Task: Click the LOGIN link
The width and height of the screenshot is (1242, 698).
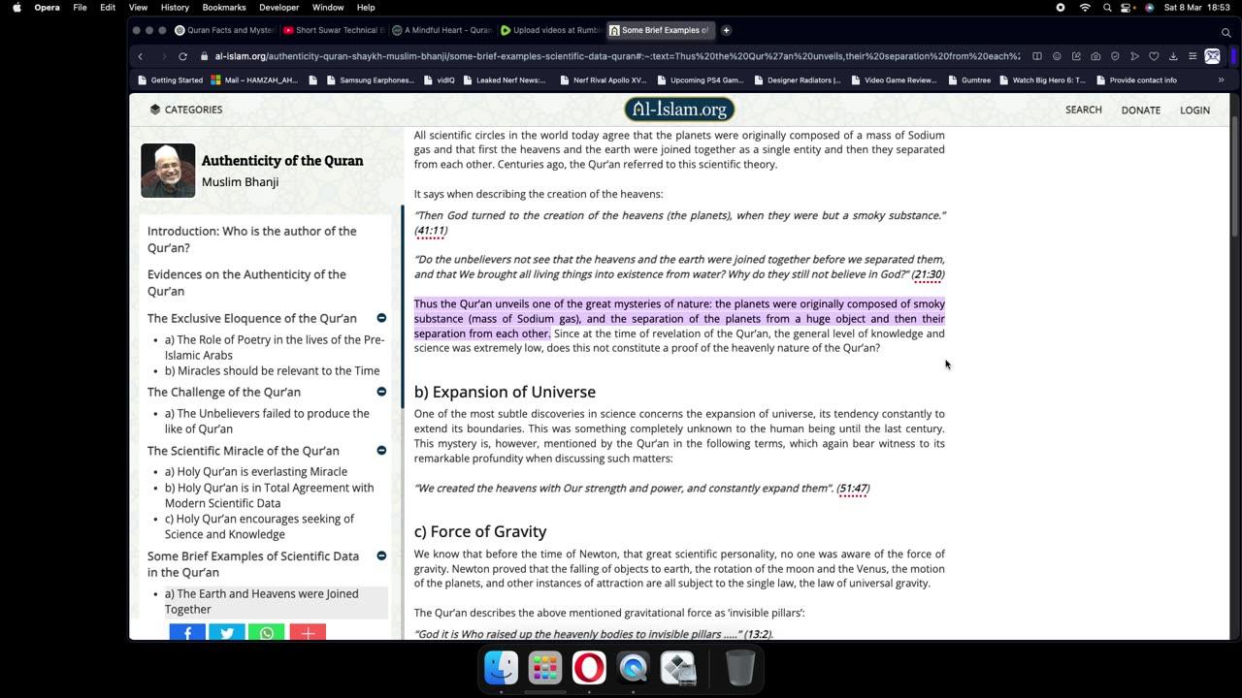Action: [1194, 110]
